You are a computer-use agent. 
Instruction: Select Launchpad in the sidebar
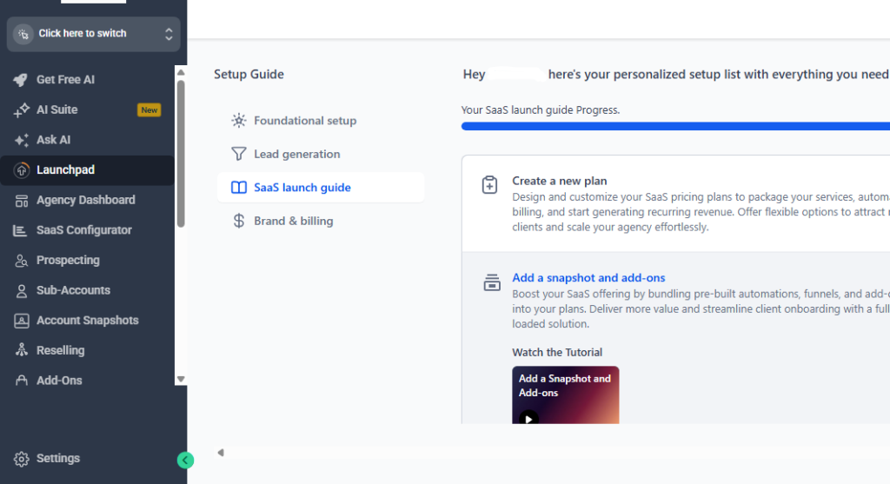(x=87, y=170)
